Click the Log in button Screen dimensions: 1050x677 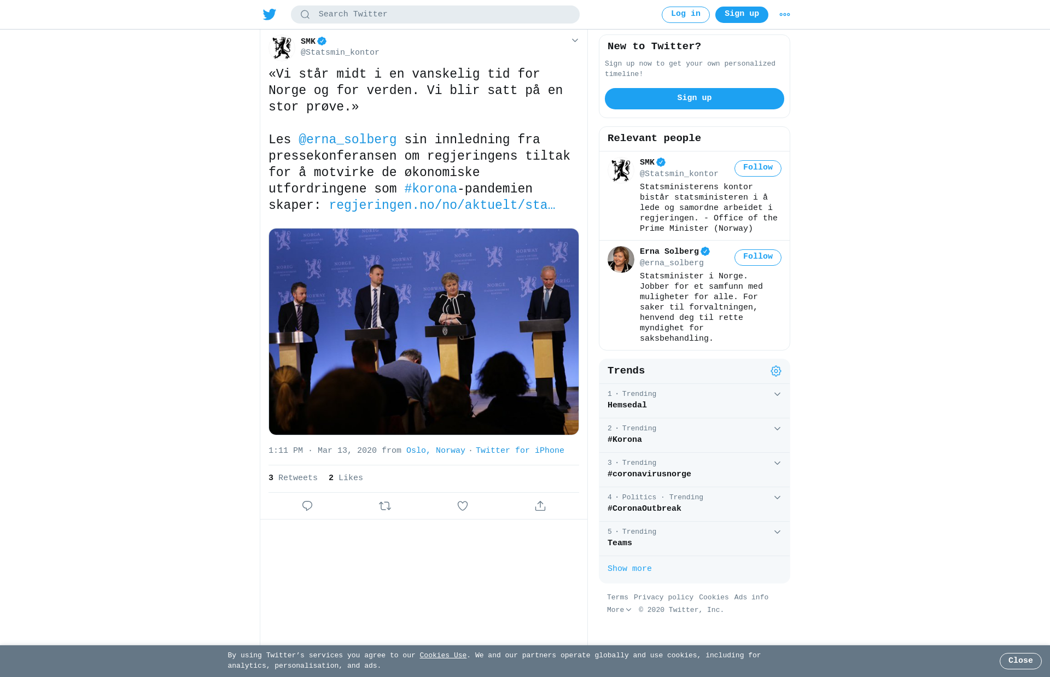(x=686, y=14)
